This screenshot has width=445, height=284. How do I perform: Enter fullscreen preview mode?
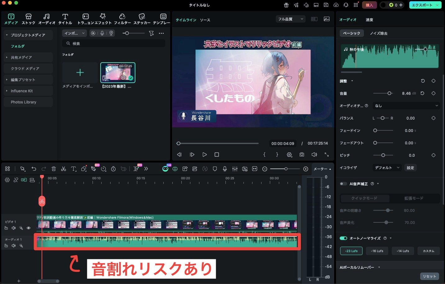pyautogui.click(x=327, y=155)
